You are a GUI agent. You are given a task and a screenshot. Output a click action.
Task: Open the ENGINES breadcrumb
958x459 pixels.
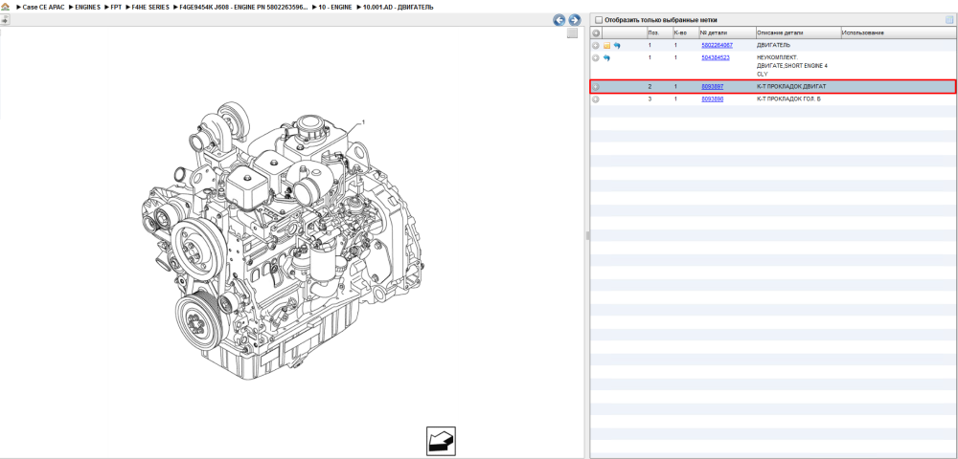coord(88,8)
